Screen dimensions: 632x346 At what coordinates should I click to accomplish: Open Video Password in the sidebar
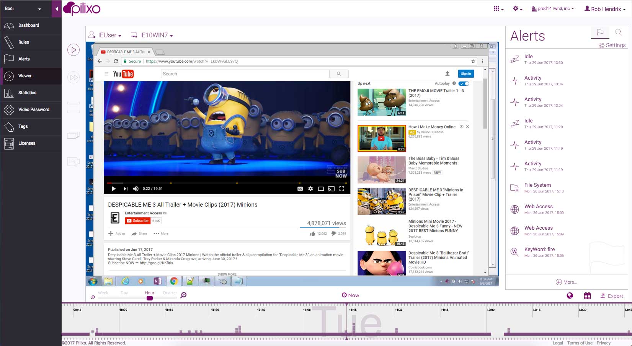[31, 109]
